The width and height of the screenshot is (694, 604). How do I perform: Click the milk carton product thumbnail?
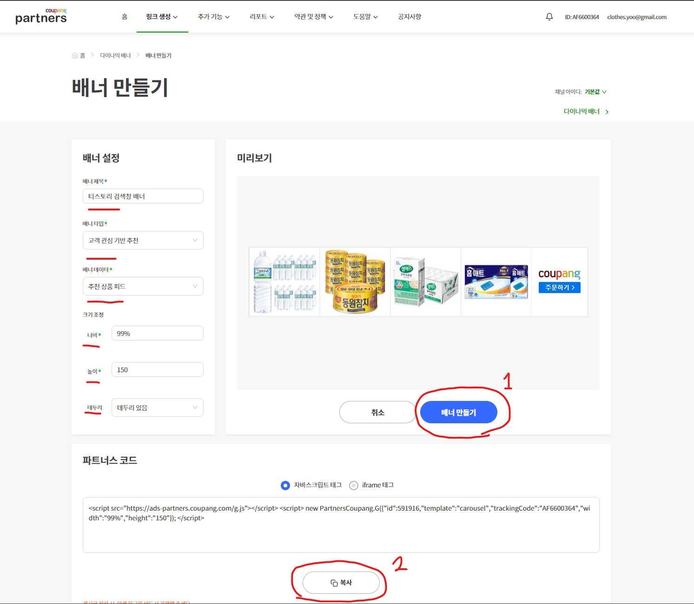(x=426, y=282)
